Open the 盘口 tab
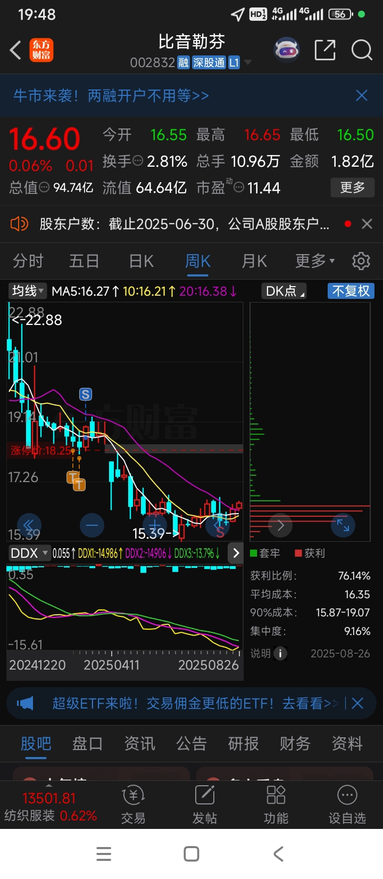This screenshot has width=383, height=879. (x=87, y=744)
